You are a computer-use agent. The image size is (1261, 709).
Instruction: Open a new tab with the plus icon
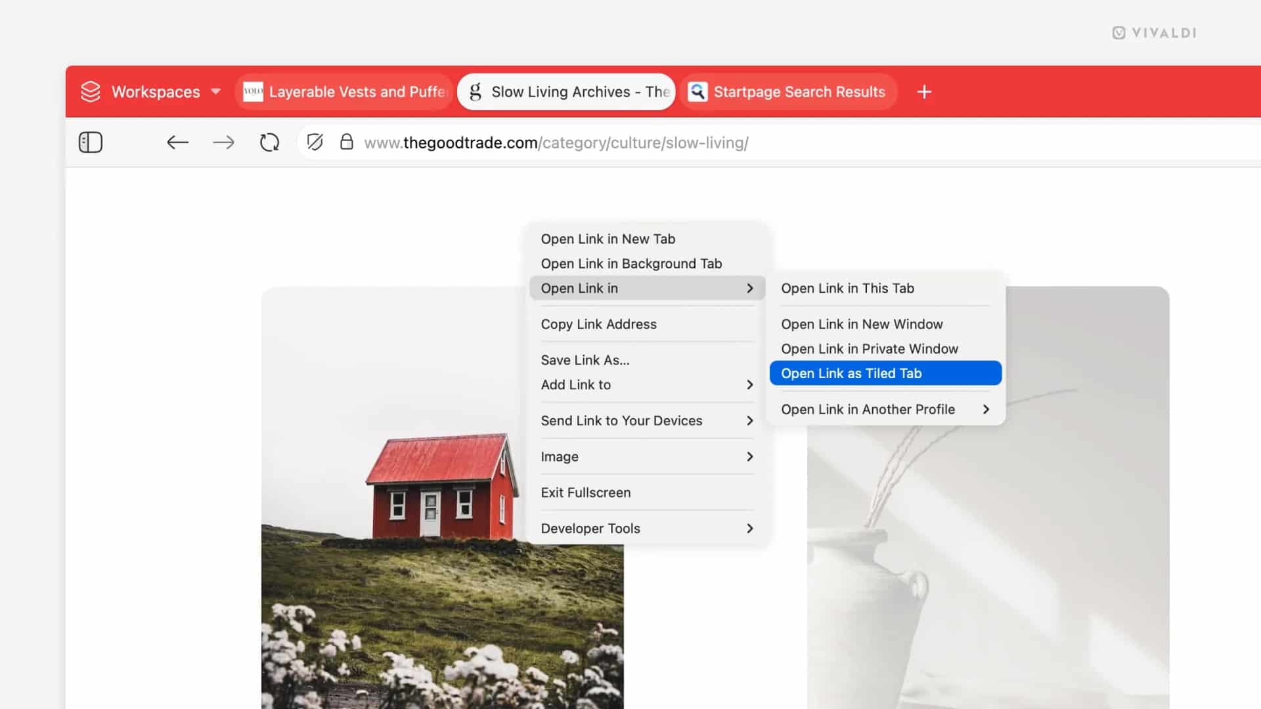[x=923, y=92]
